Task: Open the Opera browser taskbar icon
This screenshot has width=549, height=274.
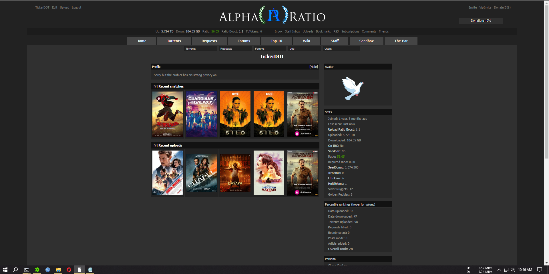Action: (x=69, y=270)
